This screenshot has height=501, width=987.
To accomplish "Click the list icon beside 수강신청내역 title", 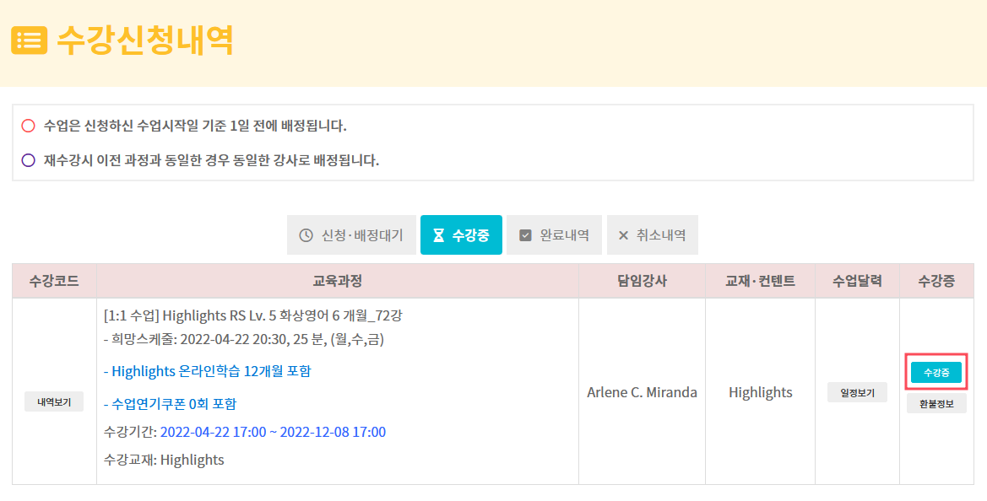I will pos(29,40).
